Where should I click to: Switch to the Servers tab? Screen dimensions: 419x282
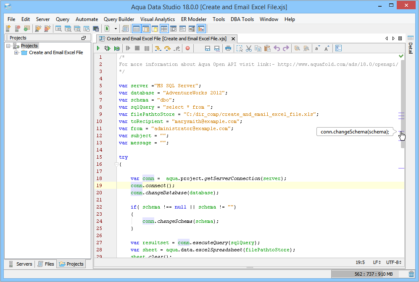pyautogui.click(x=20, y=264)
